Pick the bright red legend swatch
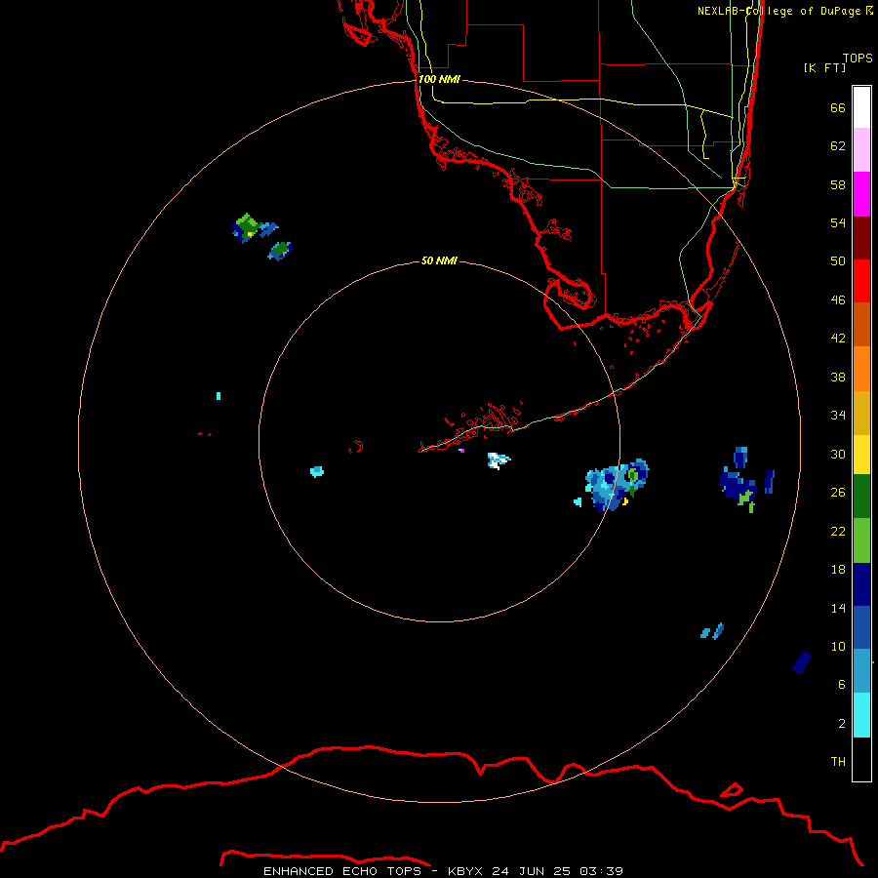The width and height of the screenshot is (878, 878). click(861, 281)
